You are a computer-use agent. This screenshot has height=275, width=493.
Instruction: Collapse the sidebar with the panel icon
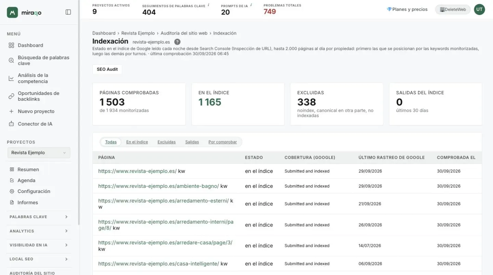(x=68, y=12)
